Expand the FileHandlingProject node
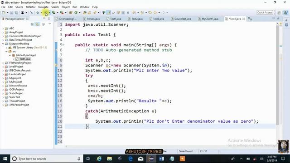Viewport: 290px width, 163px height. [3, 63]
